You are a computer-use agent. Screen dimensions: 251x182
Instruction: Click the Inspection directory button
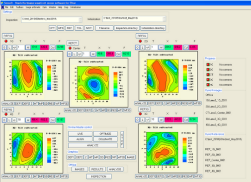127,28
